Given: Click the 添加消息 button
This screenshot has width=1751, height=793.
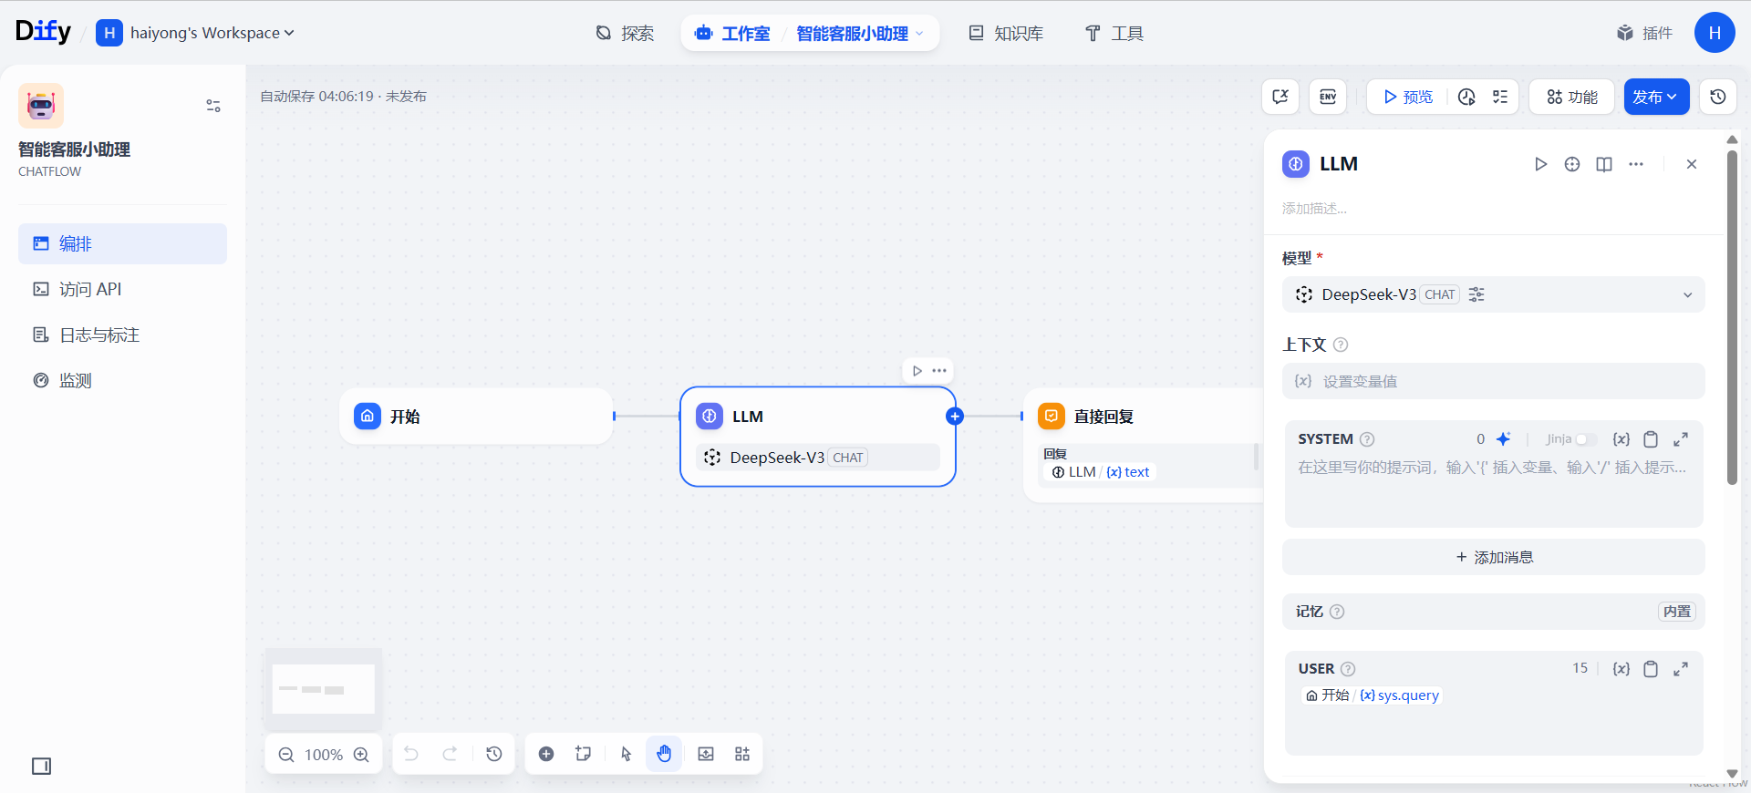Looking at the screenshot, I should (1493, 557).
